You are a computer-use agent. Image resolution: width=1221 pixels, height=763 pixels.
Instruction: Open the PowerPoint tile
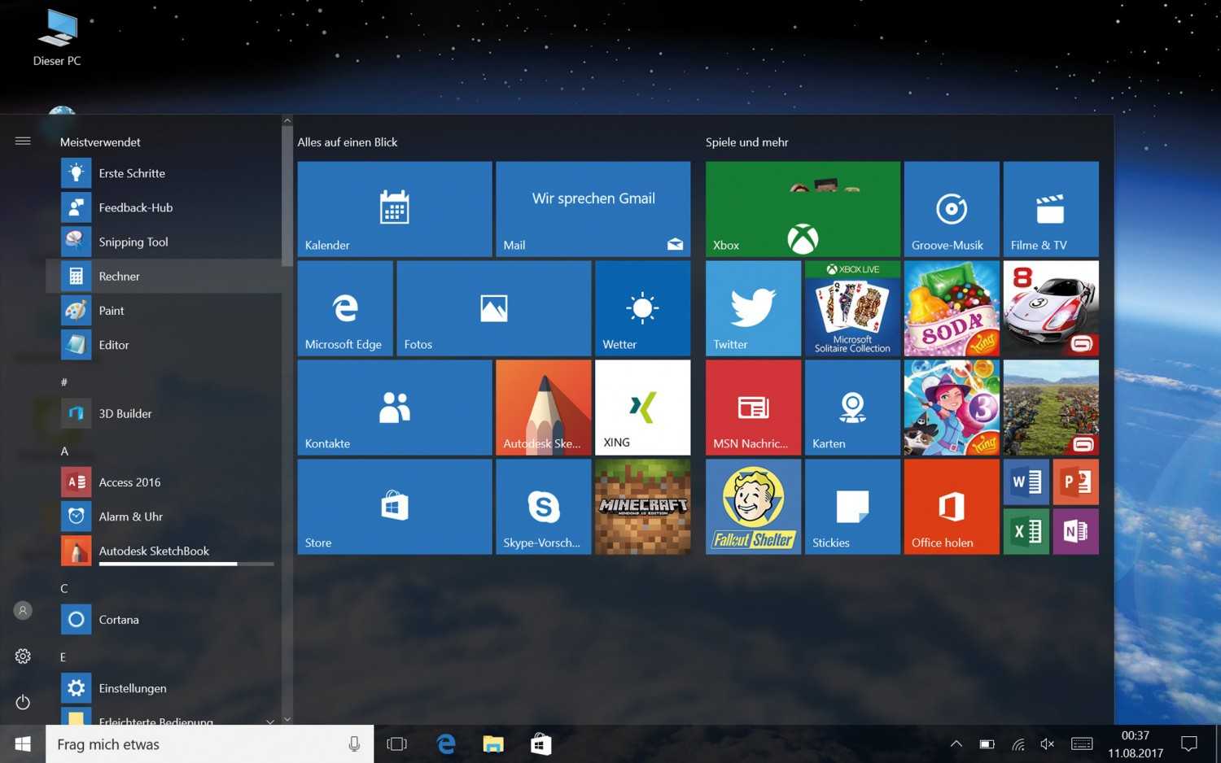1076,482
